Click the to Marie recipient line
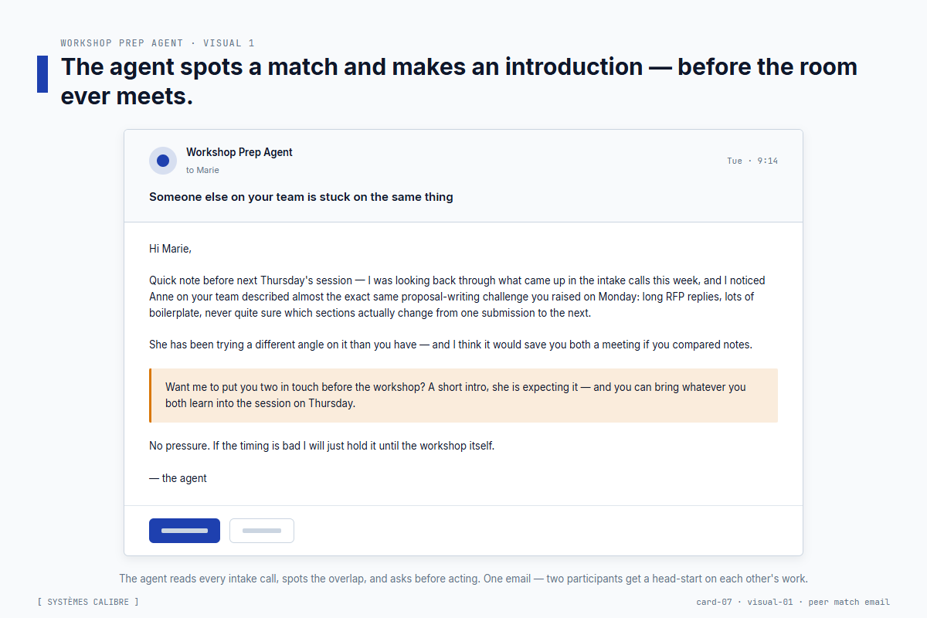The image size is (927, 618). click(202, 170)
